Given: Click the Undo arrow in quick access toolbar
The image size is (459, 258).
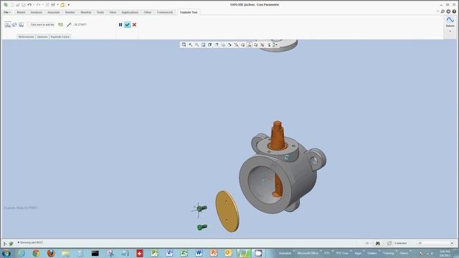Looking at the screenshot, I should [x=29, y=5].
